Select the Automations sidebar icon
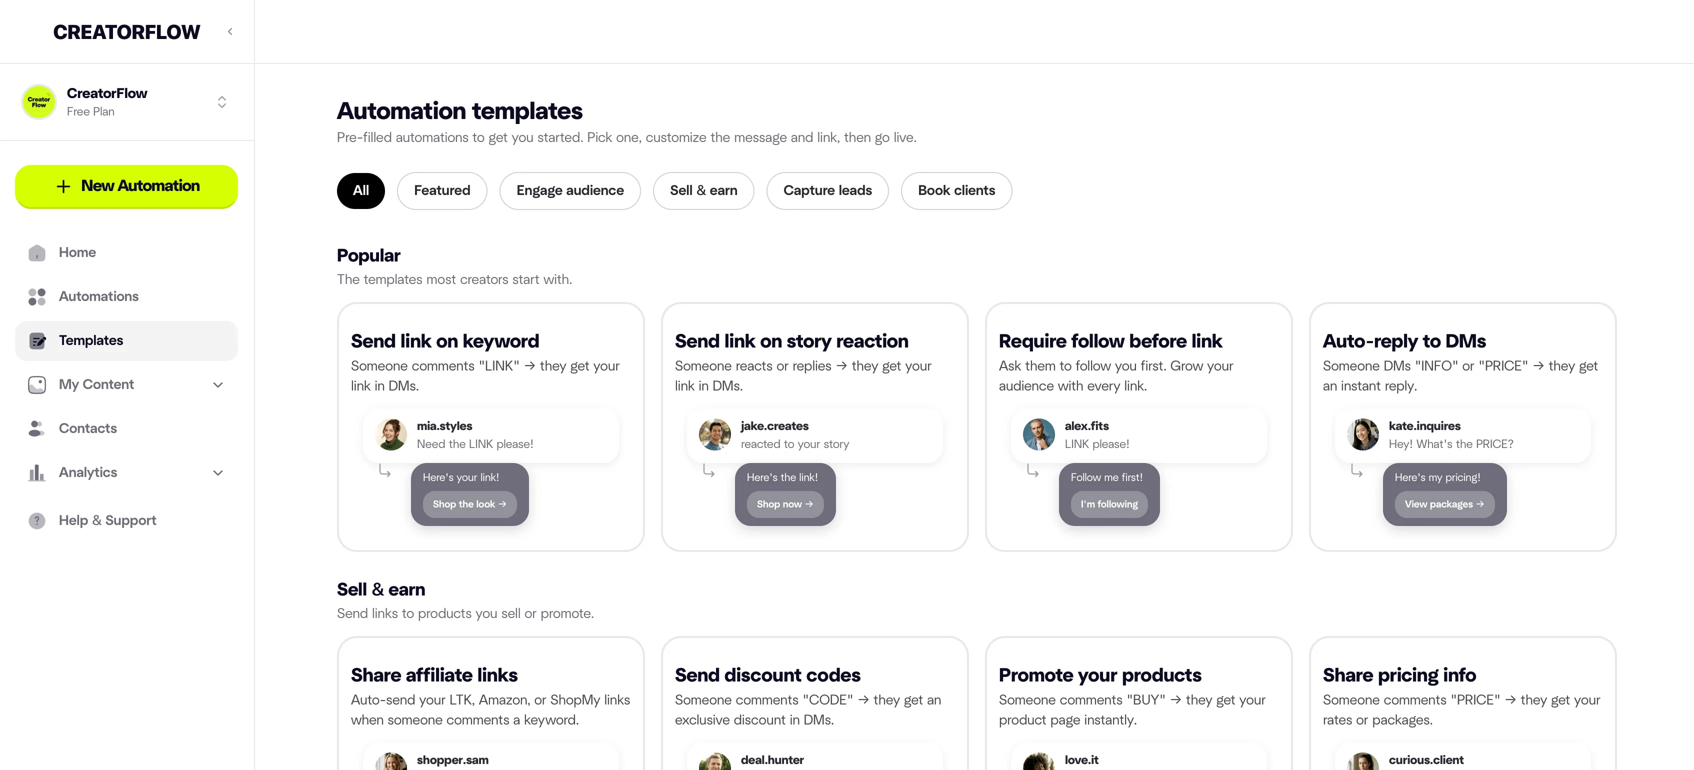Screen dimensions: 1694x770 (x=37, y=296)
